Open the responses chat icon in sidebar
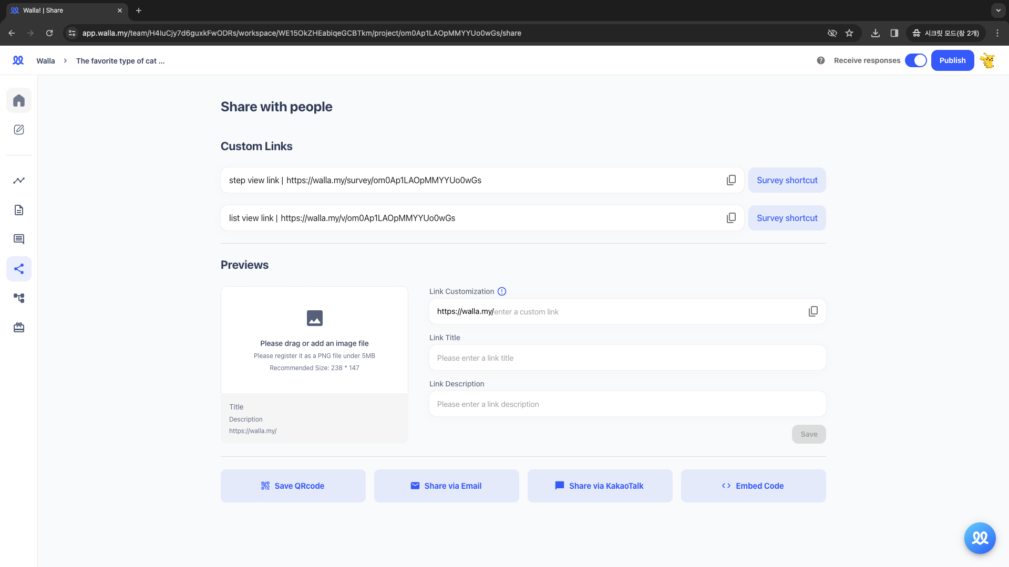 (x=19, y=239)
